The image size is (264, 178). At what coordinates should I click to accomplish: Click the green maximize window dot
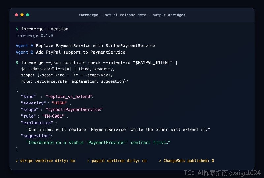(x=28, y=15)
